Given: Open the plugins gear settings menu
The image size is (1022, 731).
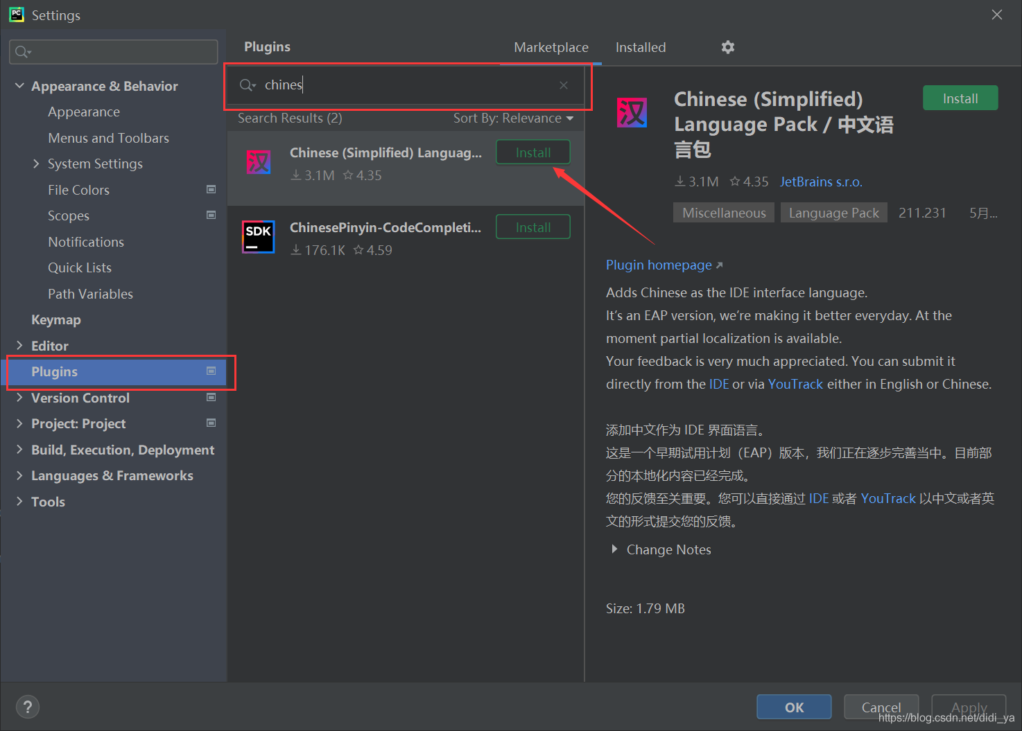Looking at the screenshot, I should pos(727,47).
